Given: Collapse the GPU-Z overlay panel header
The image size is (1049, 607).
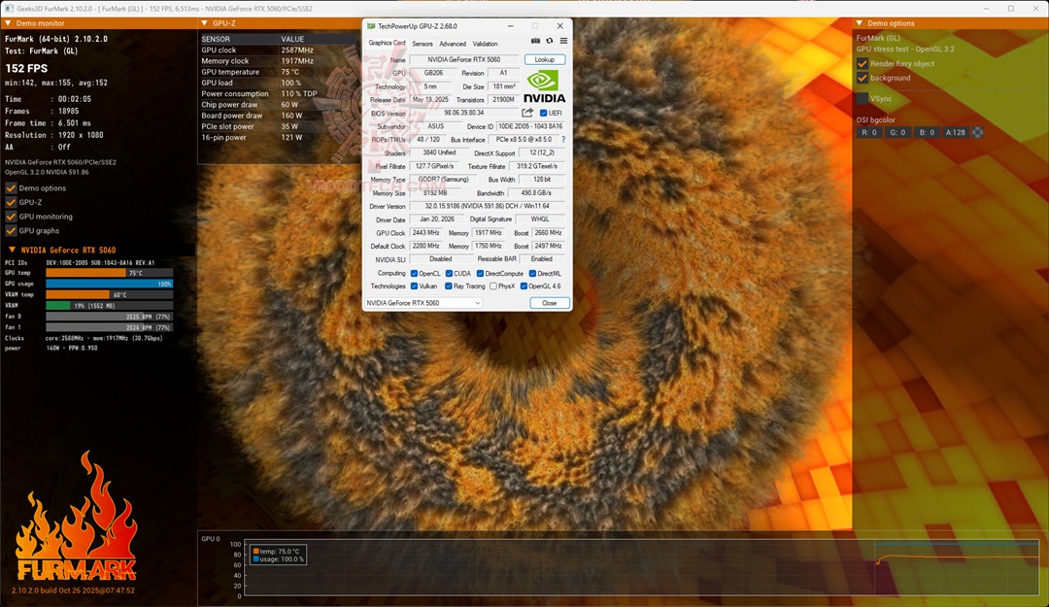Looking at the screenshot, I should (205, 23).
